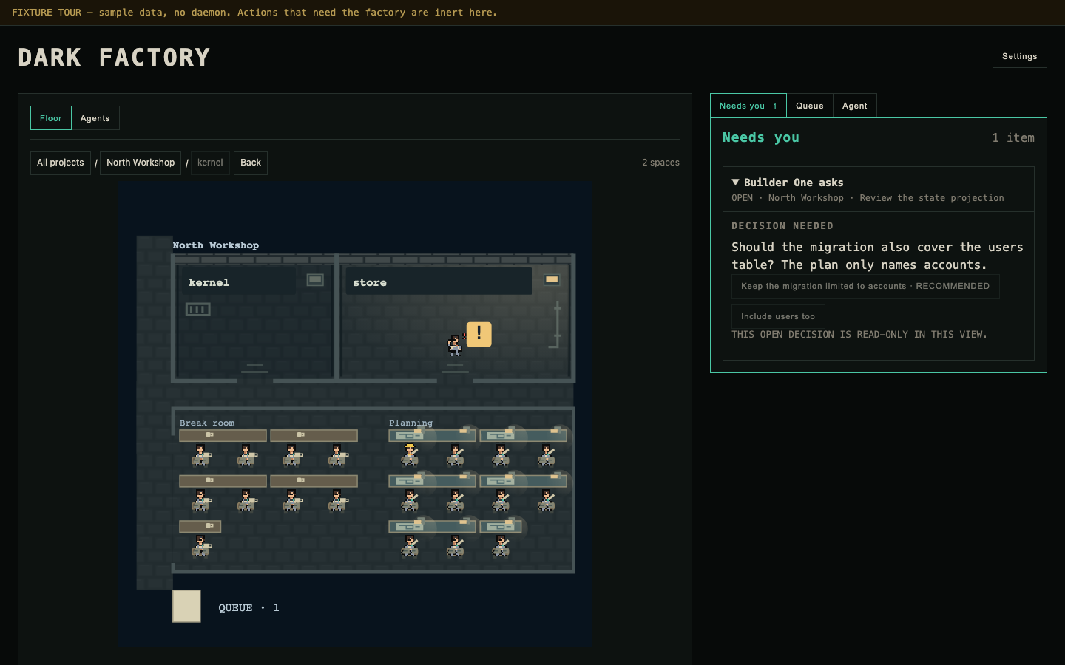Select the lone agent in Break room's last row
This screenshot has width=1065, height=665.
click(200, 545)
